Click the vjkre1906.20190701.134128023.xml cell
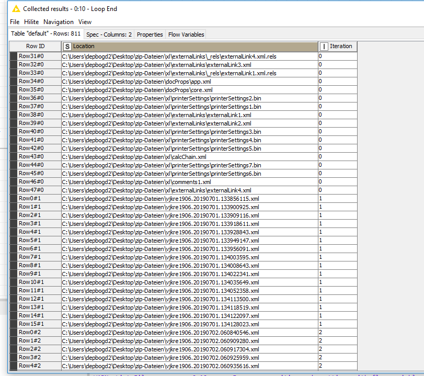The height and width of the screenshot is (376, 424). click(x=190, y=324)
